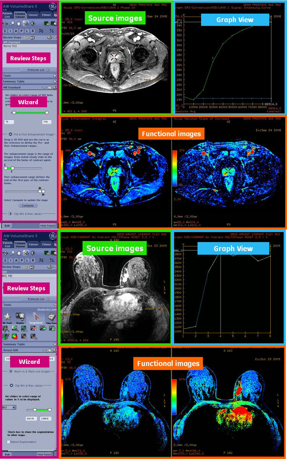Open Volume Viewer tab in MR Standard sidebar

[20, 15]
